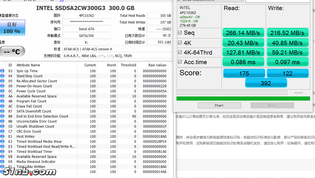This screenshot has width=315, height=178.
Task: Click the 良好 100 % health status button
Action: pos(12,28)
